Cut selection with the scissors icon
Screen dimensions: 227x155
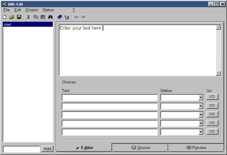pyautogui.click(x=28, y=17)
